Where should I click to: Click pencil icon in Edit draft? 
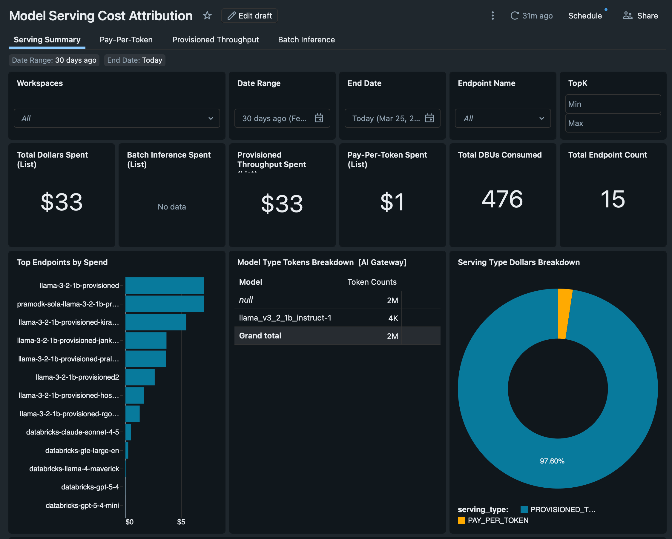(x=231, y=16)
